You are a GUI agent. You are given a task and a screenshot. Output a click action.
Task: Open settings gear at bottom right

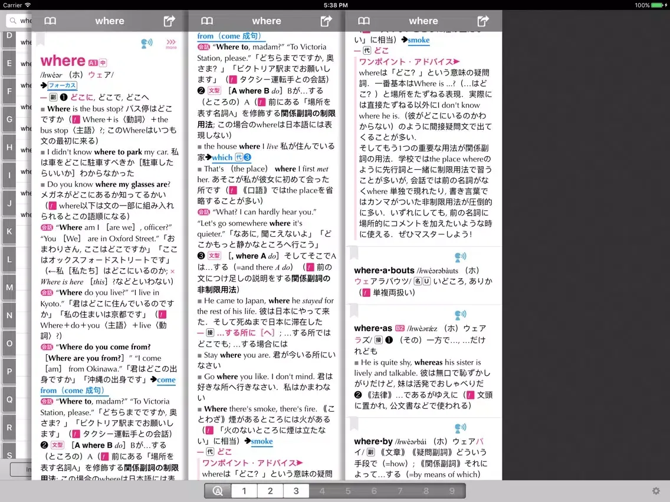click(x=656, y=491)
